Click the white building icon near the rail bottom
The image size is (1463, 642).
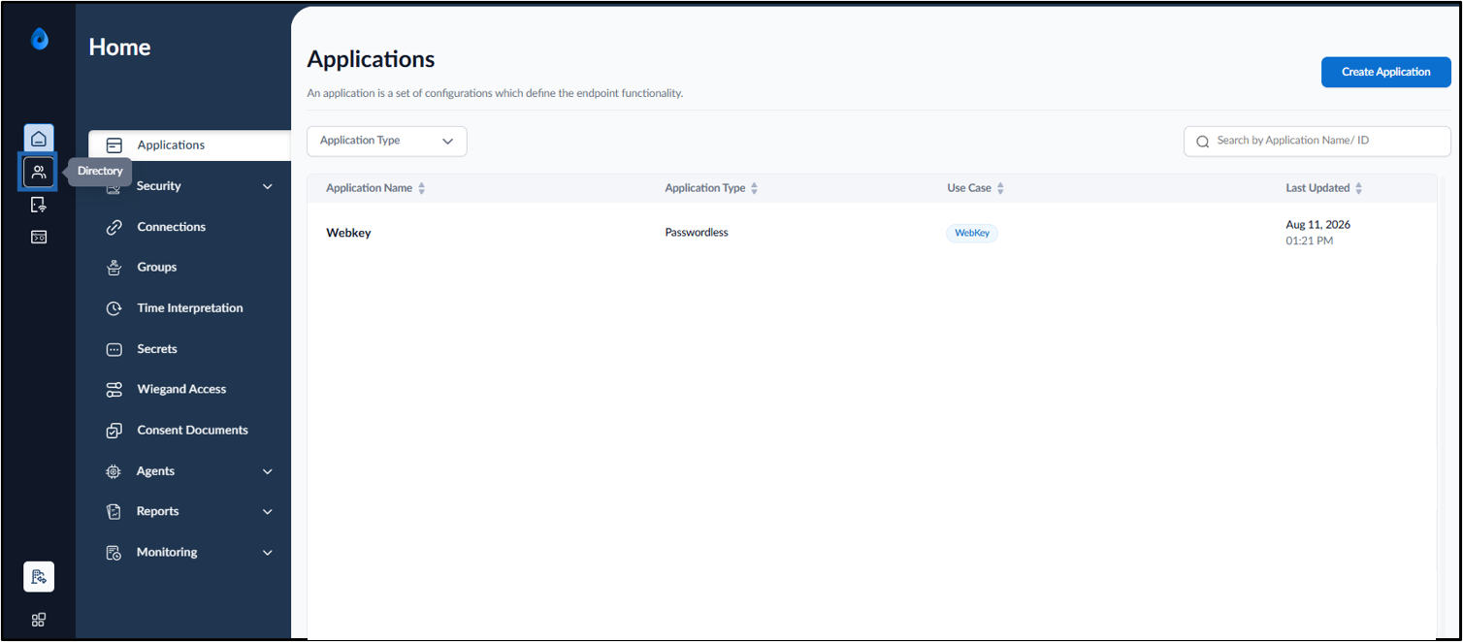point(39,577)
